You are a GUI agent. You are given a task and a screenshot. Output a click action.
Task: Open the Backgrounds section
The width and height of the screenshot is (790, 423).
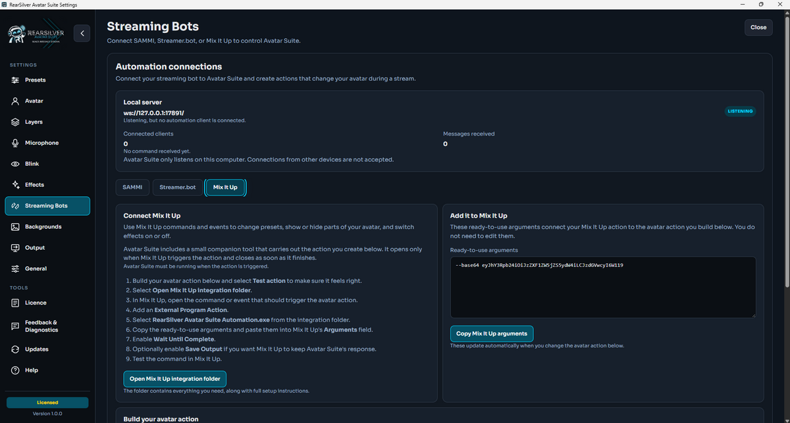coord(47,227)
